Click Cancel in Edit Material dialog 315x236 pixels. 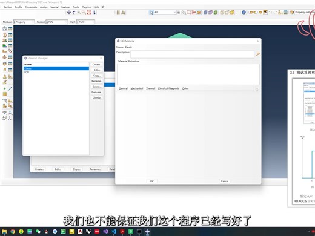point(225,181)
